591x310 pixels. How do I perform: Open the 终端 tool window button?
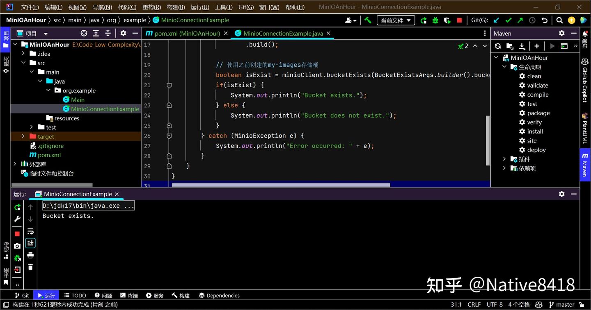coord(129,295)
